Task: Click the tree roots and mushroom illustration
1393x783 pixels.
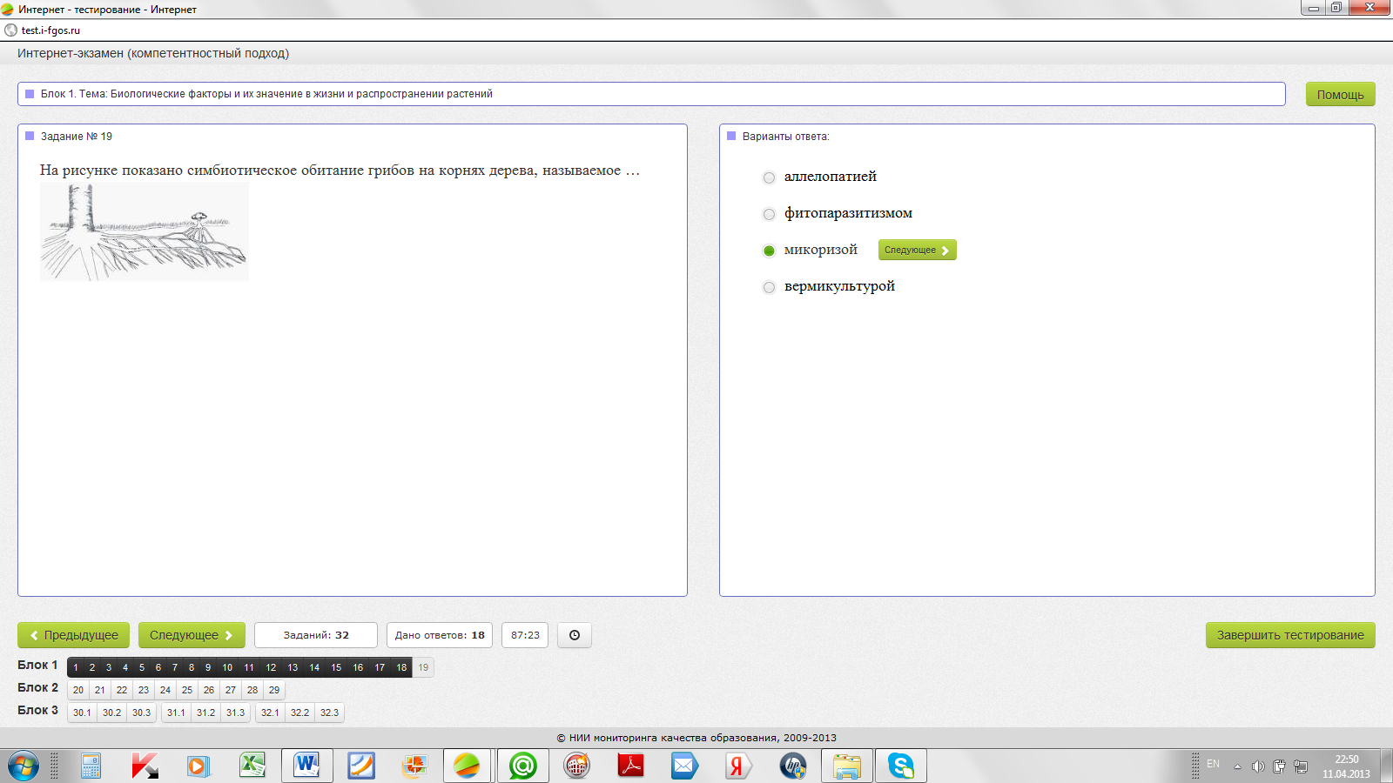Action: click(x=145, y=232)
